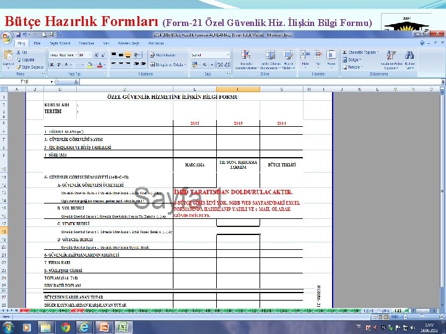Select the column F header
Viewport: 446px width, 334px height.
(x=238, y=89)
